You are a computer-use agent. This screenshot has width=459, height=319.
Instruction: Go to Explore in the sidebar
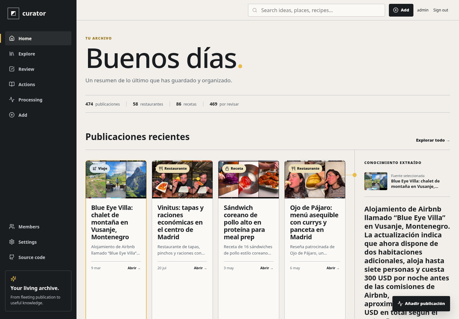pyautogui.click(x=38, y=54)
